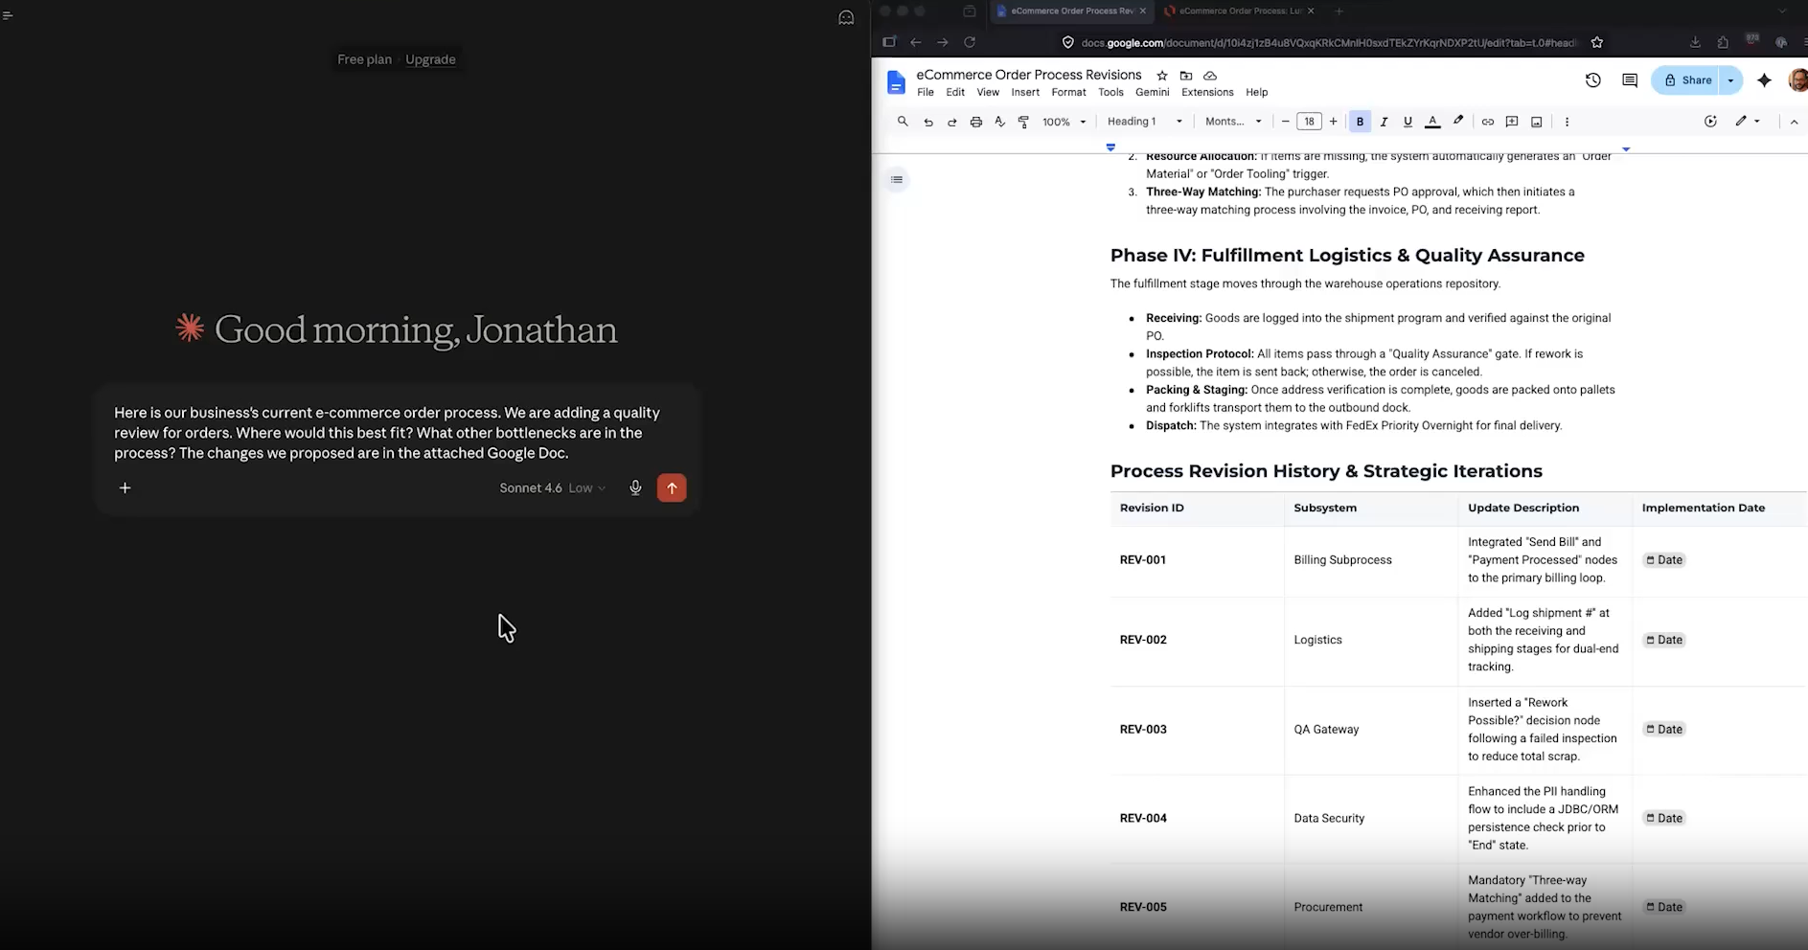Open version history clock icon
This screenshot has height=950, width=1808.
click(x=1592, y=80)
